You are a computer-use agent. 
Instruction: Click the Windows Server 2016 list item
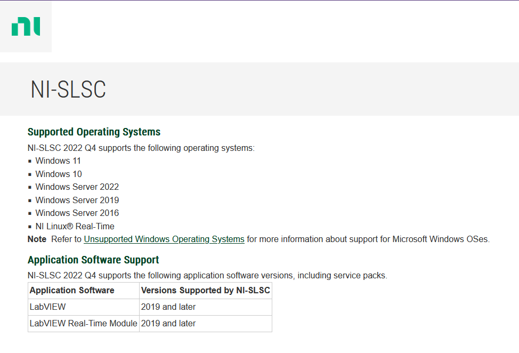click(x=77, y=213)
